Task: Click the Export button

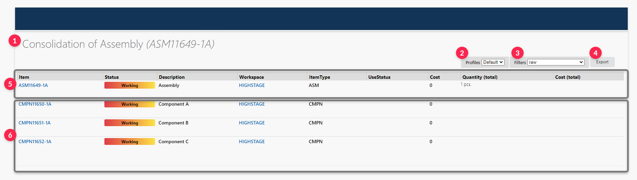Action: coord(602,62)
